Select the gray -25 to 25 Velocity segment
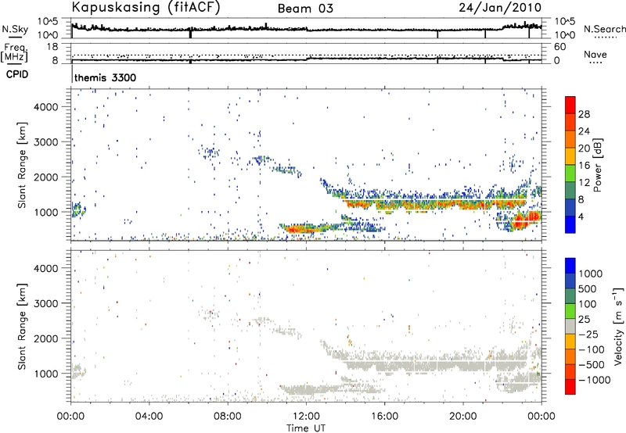Viewport: 626px width, 433px height. (570, 327)
